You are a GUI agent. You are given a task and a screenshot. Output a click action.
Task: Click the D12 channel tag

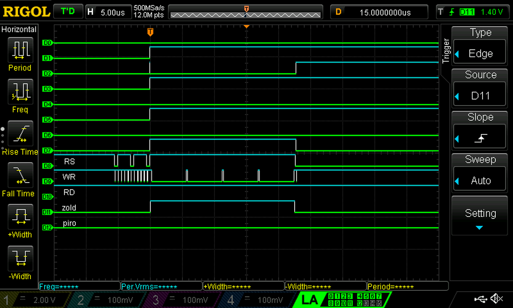coord(47,228)
